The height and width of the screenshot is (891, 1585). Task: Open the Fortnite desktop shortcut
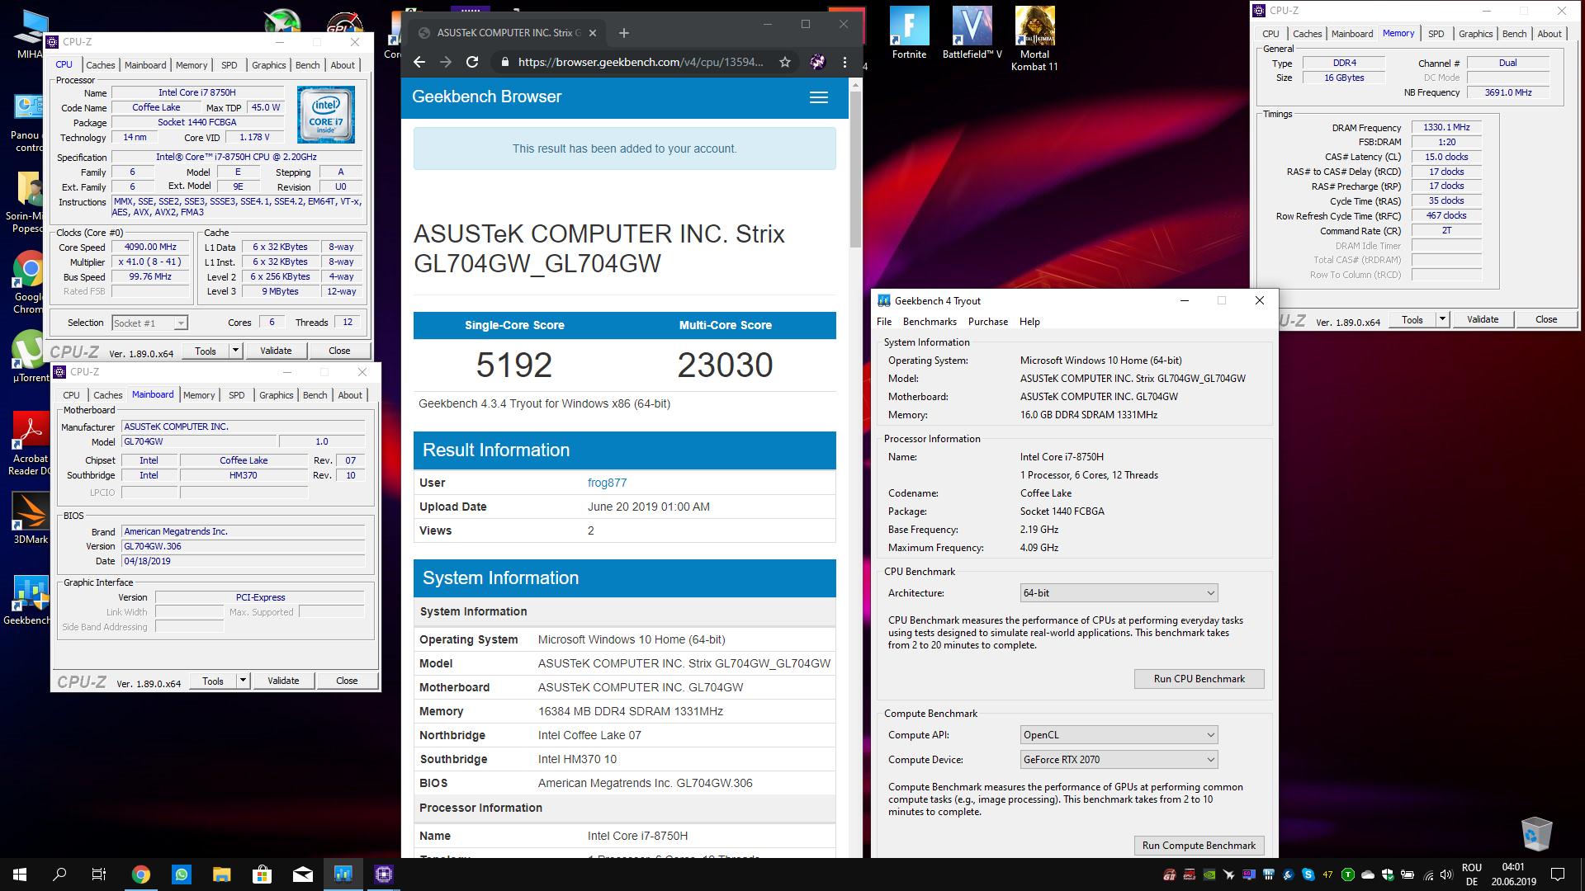[909, 33]
